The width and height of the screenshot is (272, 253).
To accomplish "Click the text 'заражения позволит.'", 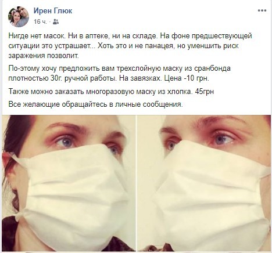I will point(44,56).
